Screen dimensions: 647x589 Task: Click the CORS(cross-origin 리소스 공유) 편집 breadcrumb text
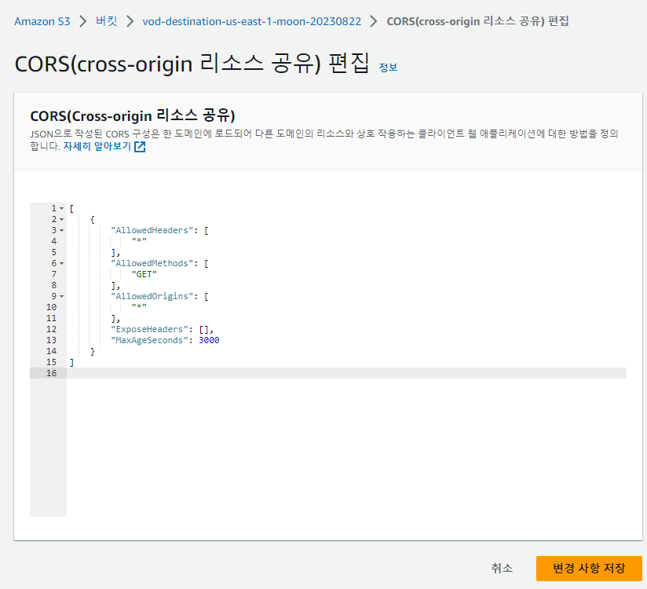[477, 21]
